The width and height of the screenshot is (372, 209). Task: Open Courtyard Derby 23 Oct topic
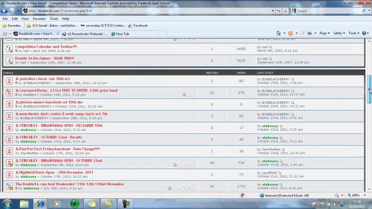69,91
